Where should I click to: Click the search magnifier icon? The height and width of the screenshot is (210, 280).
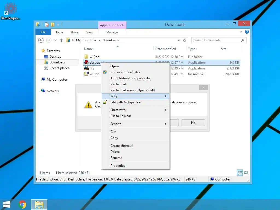(243, 40)
